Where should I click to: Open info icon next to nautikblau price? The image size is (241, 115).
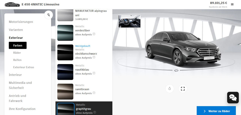[94, 73]
